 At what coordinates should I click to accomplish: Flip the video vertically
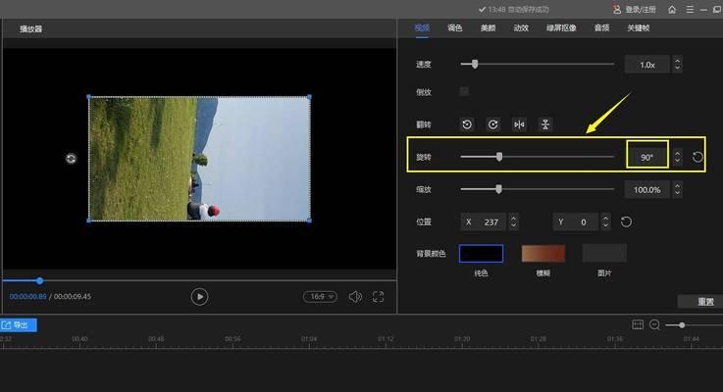coord(545,124)
